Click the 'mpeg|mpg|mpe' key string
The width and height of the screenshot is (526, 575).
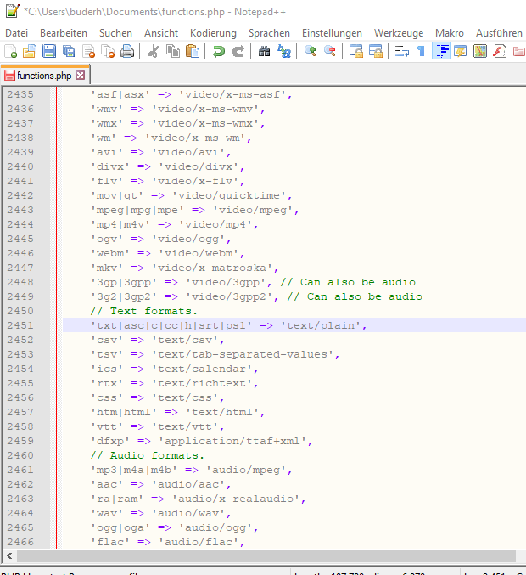tap(137, 210)
